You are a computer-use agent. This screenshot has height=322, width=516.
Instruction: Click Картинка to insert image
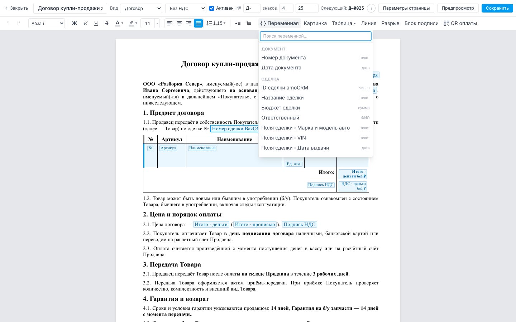click(315, 23)
